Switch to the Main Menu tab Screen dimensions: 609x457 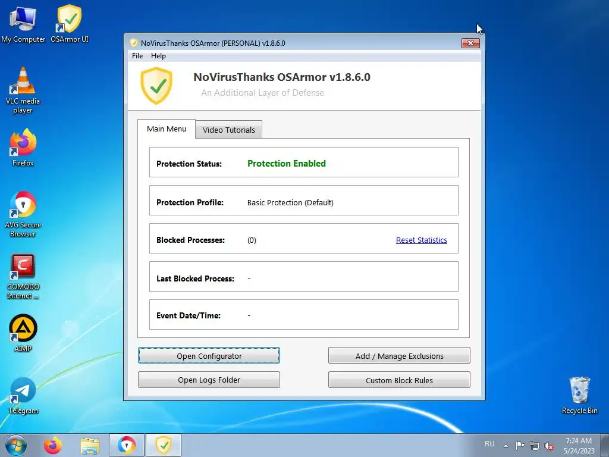[x=167, y=129]
